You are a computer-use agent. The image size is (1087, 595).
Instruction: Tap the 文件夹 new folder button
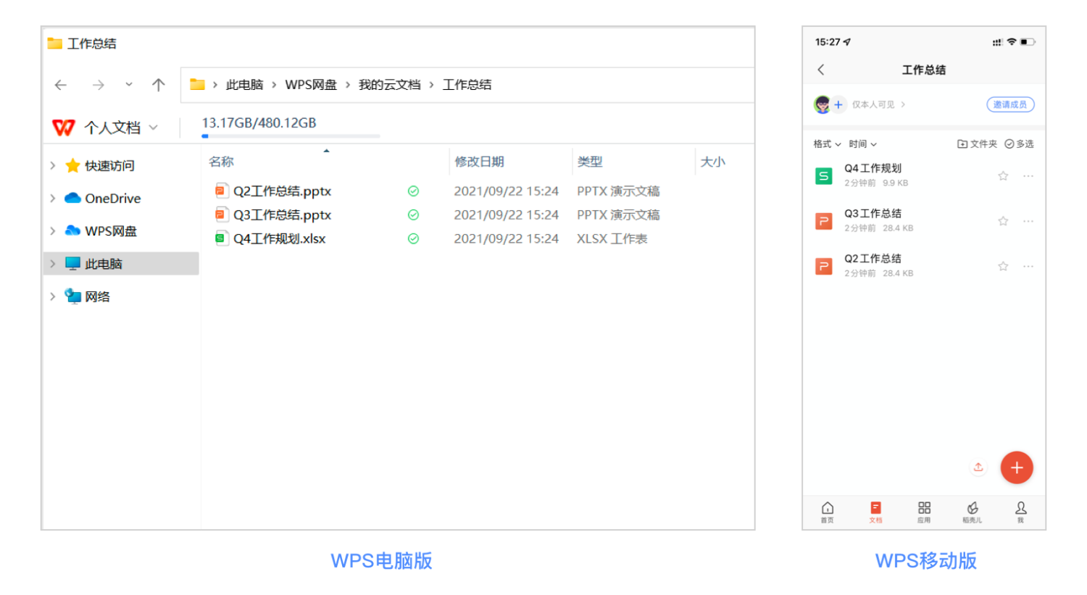click(x=977, y=144)
